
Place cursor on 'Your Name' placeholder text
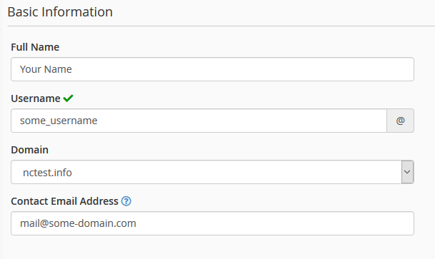(46, 69)
